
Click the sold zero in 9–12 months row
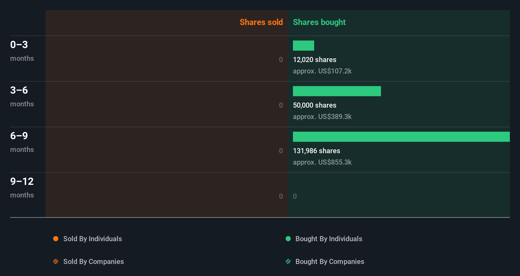[x=281, y=196]
